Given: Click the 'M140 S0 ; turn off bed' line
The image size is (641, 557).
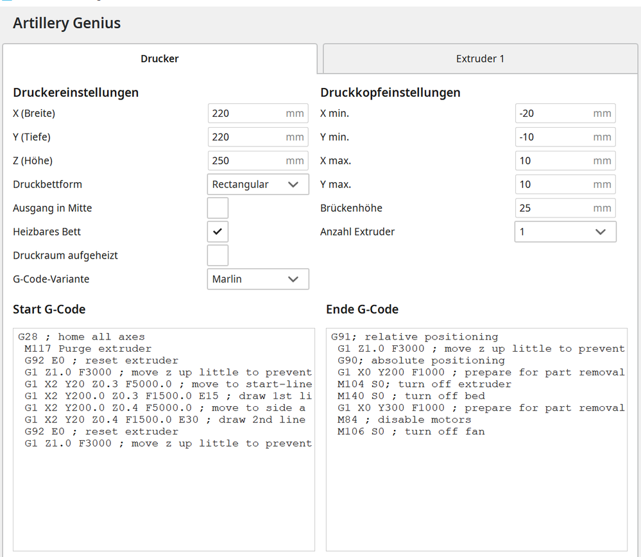Looking at the screenshot, I should (411, 397).
